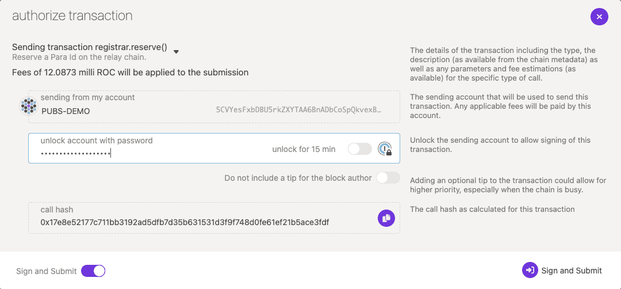Click the fees of 12.0873 milli ROC text

tap(131, 73)
